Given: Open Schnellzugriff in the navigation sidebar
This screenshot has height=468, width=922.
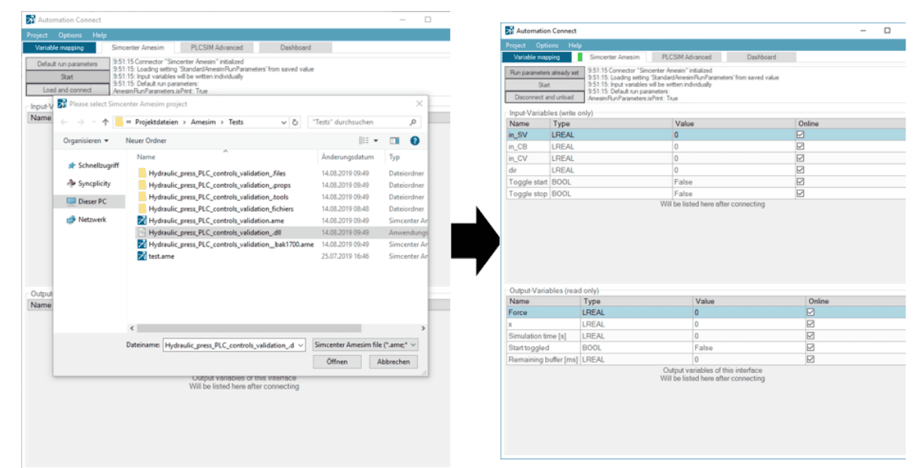Looking at the screenshot, I should (97, 166).
